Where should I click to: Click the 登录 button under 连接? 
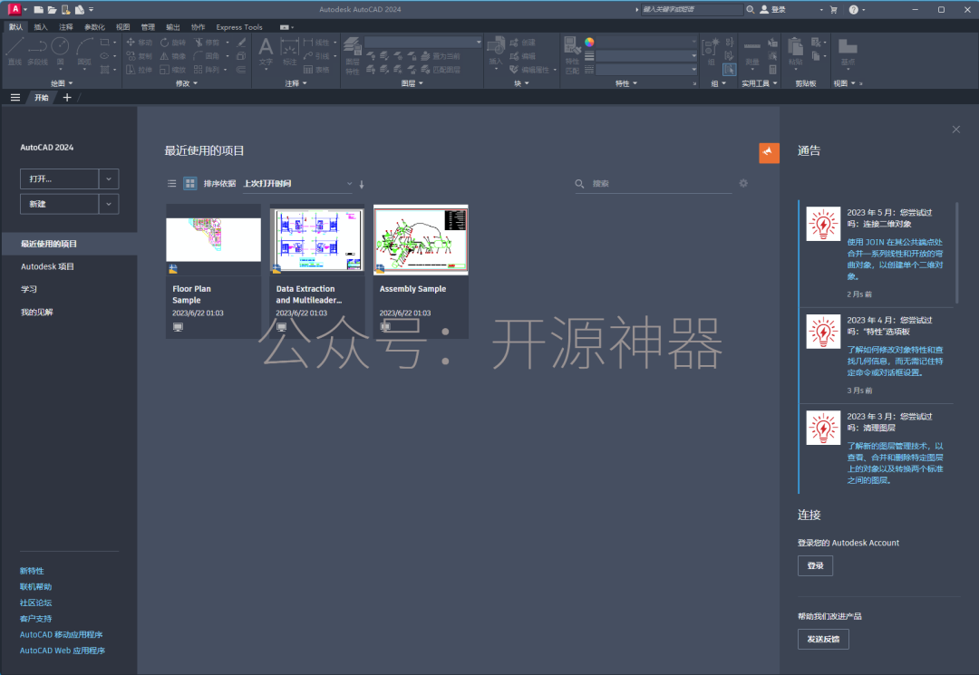pyautogui.click(x=815, y=566)
